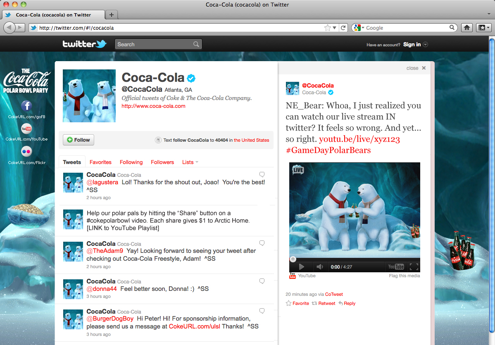This screenshot has width=495, height=345.
Task: Switch to the Followers tab
Action: pos(162,162)
